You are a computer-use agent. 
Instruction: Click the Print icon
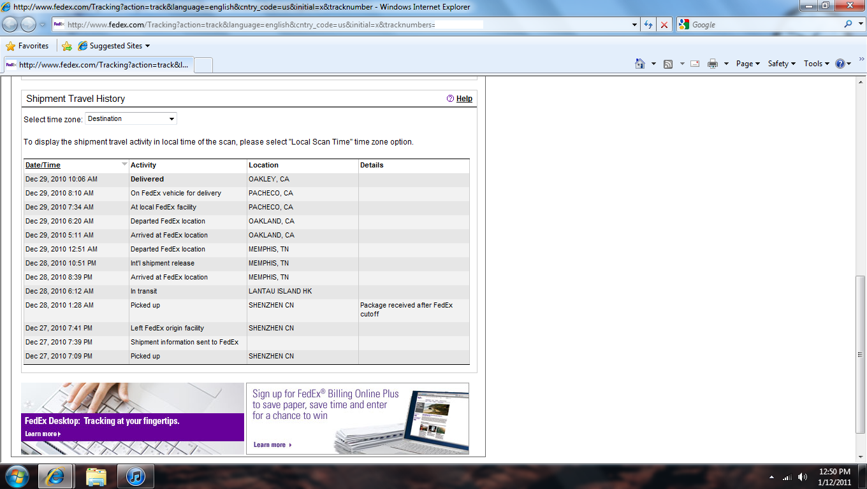pyautogui.click(x=713, y=64)
